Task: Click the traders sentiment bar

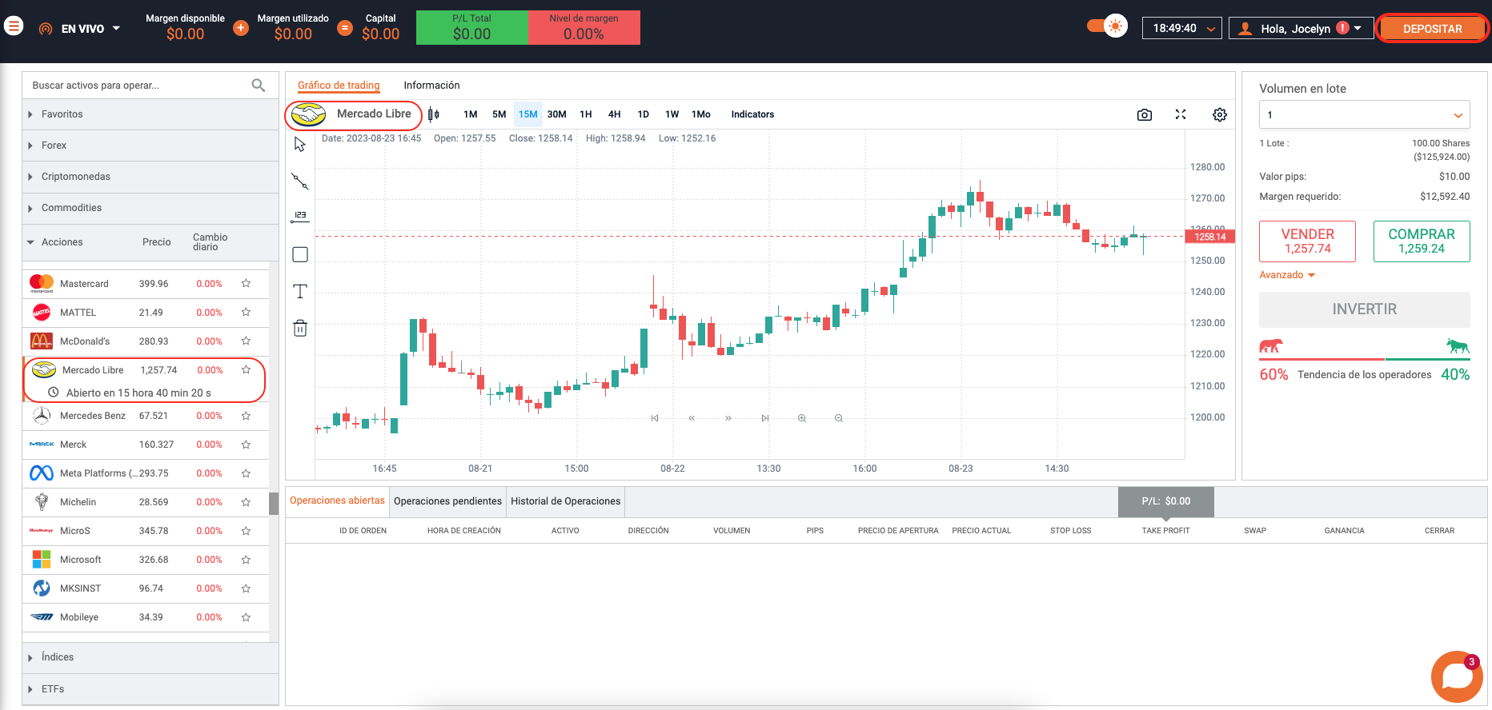Action: click(x=1364, y=359)
